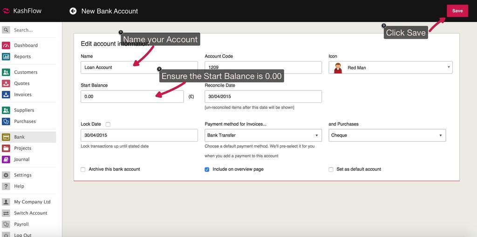Click the Purchases icon in sidebar

(6, 122)
